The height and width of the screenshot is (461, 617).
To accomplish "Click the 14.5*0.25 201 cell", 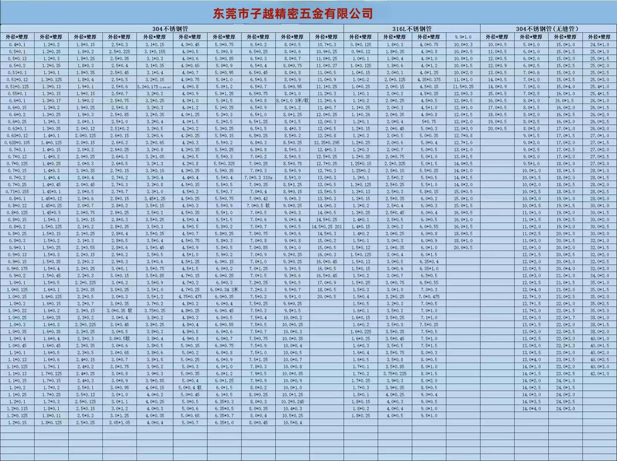I will (326, 227).
